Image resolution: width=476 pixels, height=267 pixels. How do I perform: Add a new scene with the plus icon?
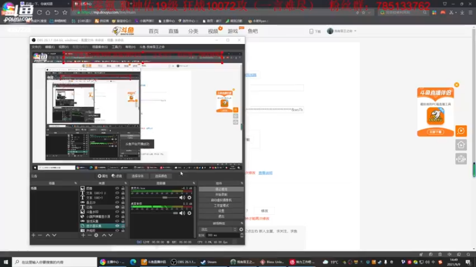[33, 235]
